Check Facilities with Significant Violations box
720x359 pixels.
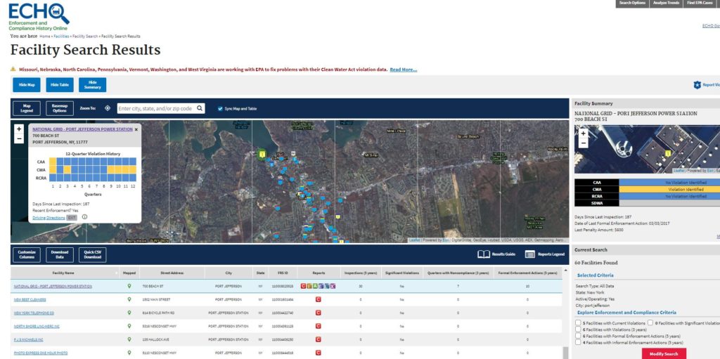650,322
